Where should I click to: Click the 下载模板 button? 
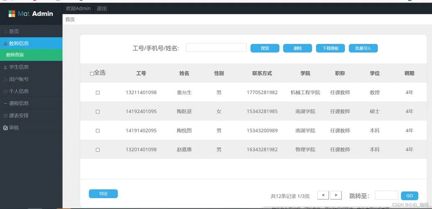[x=330, y=48]
